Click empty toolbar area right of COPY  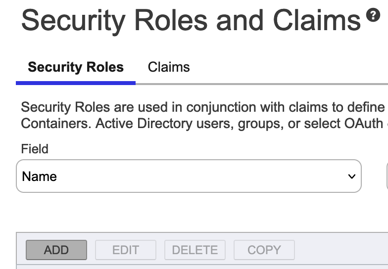[x=341, y=250]
